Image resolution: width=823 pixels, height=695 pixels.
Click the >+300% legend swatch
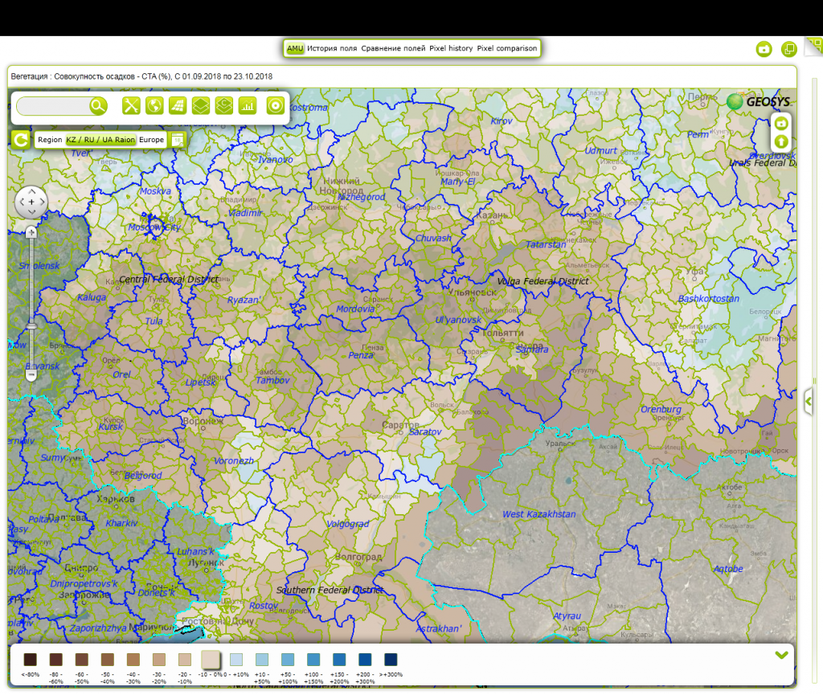(x=391, y=660)
